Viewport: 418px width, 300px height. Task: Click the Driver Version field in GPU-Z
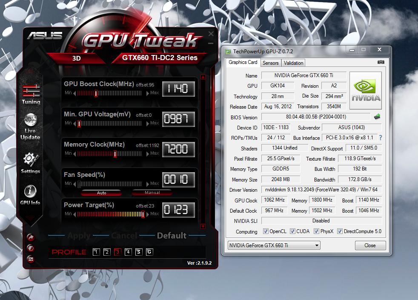[321, 190]
